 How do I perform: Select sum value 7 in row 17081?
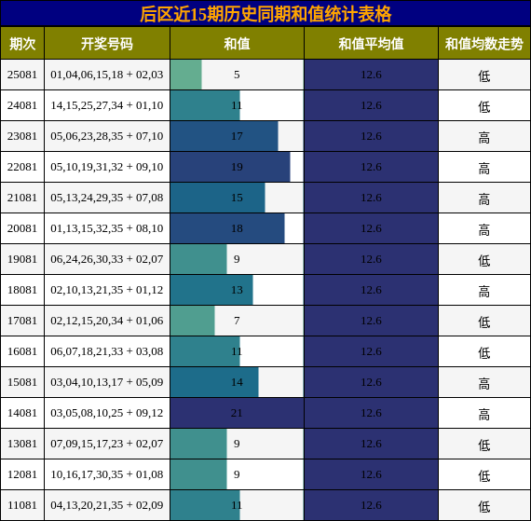click(x=237, y=321)
